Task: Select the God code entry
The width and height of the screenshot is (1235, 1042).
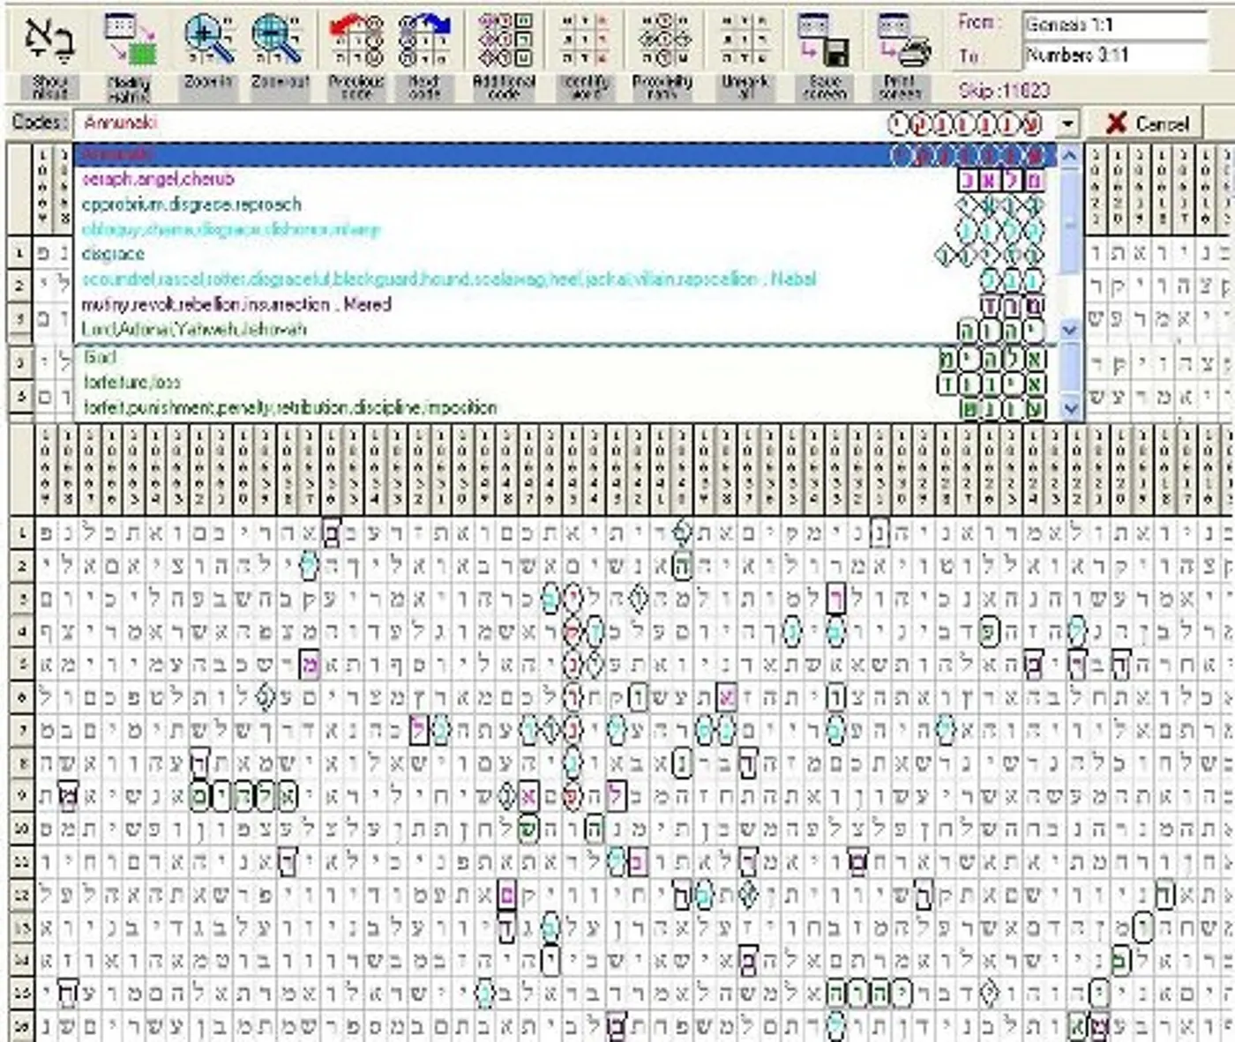Action: [565, 358]
